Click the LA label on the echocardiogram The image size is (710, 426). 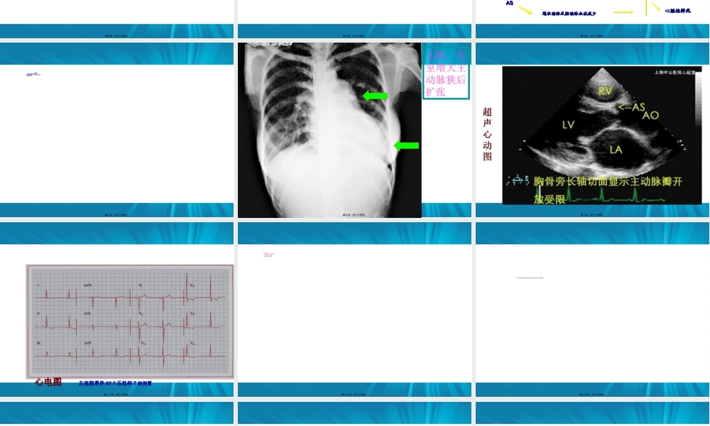[616, 149]
